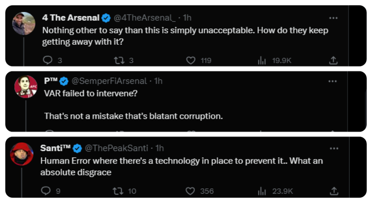Like the 4 The Arsenal tweet

tap(191, 61)
